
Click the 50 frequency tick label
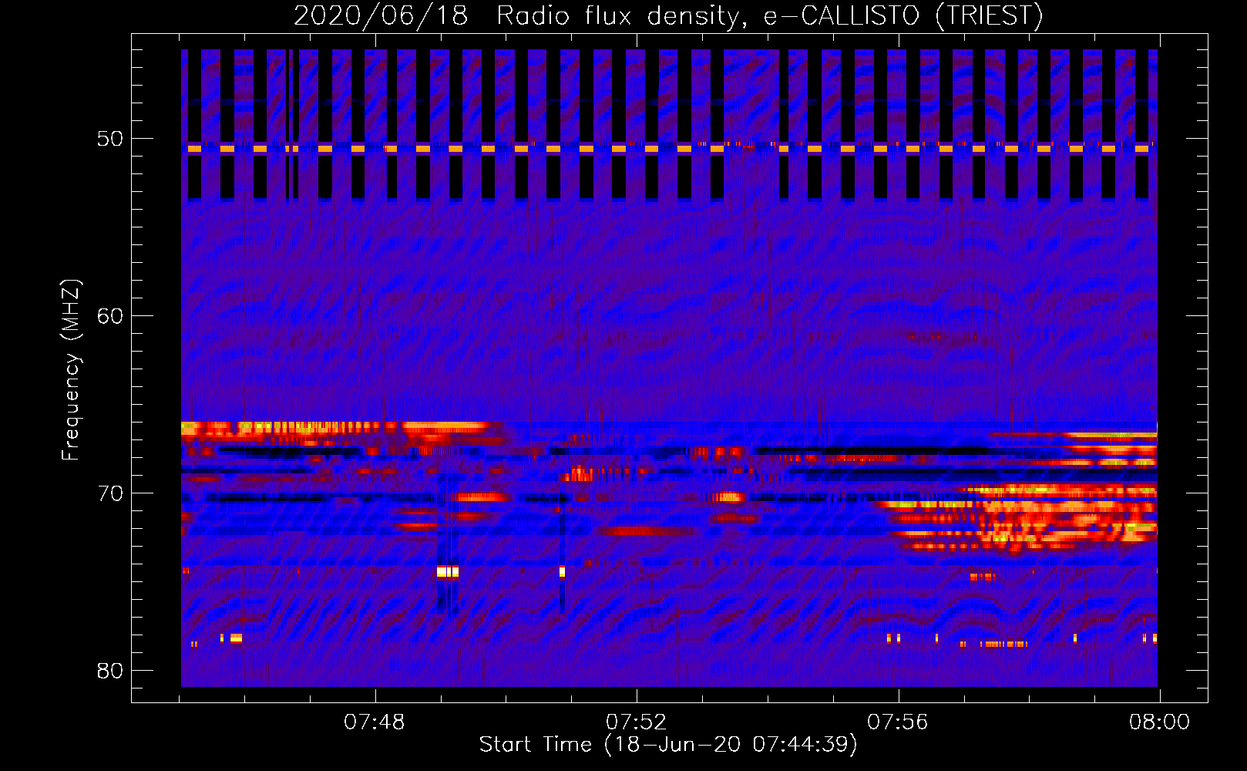point(110,139)
